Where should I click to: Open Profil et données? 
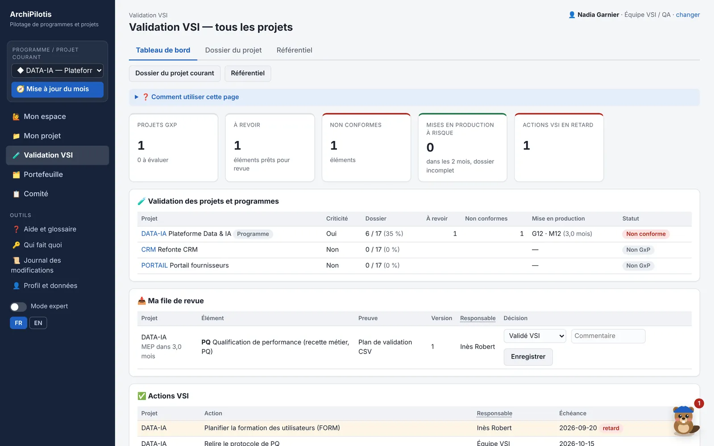coord(57,285)
